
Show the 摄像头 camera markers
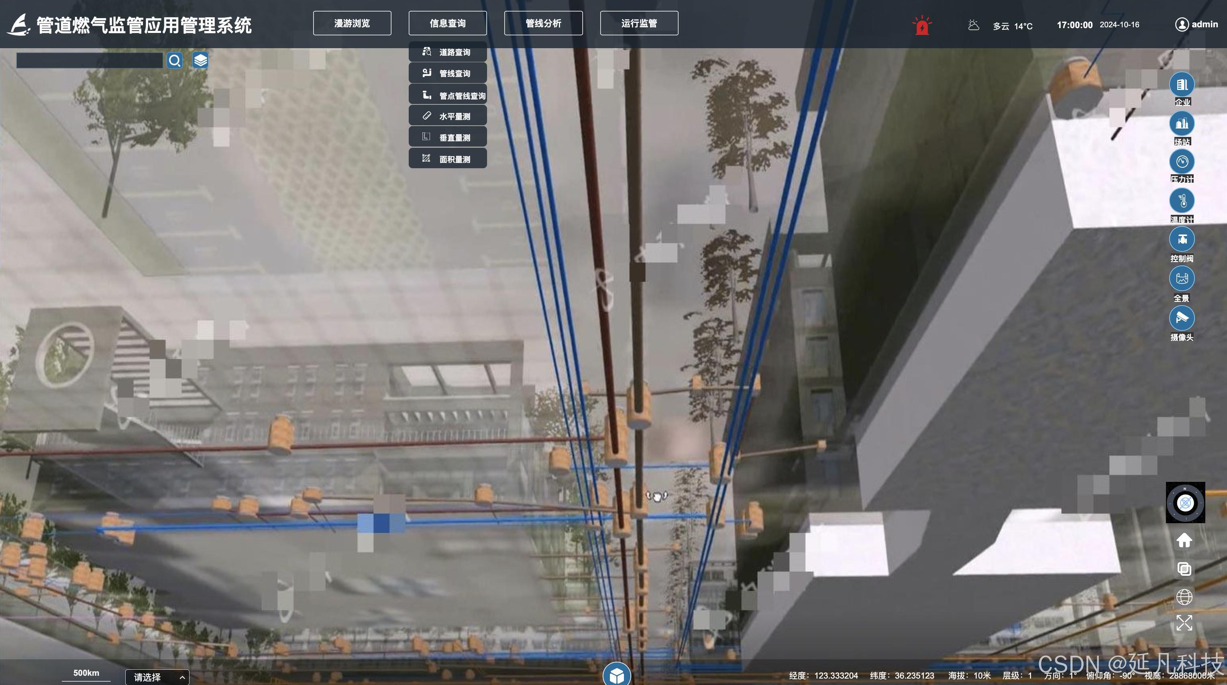[x=1182, y=318]
